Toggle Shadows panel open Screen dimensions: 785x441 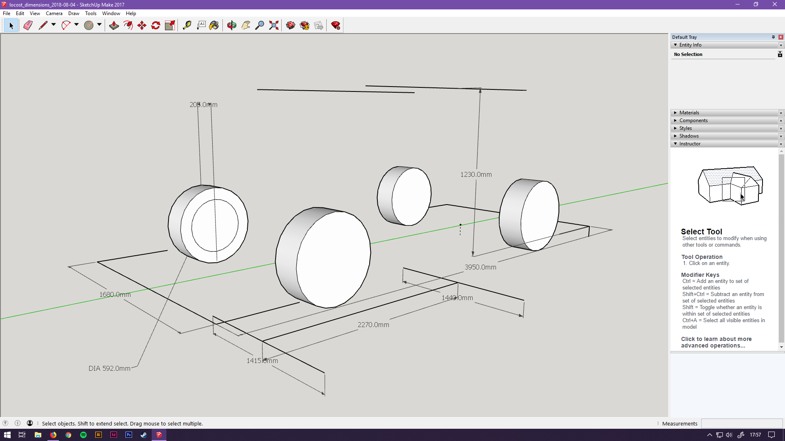pos(689,136)
